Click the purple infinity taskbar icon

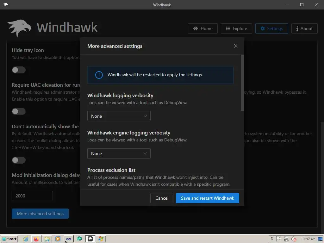[69, 239]
